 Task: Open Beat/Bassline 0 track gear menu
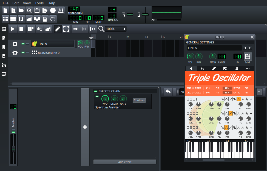tap(15, 53)
